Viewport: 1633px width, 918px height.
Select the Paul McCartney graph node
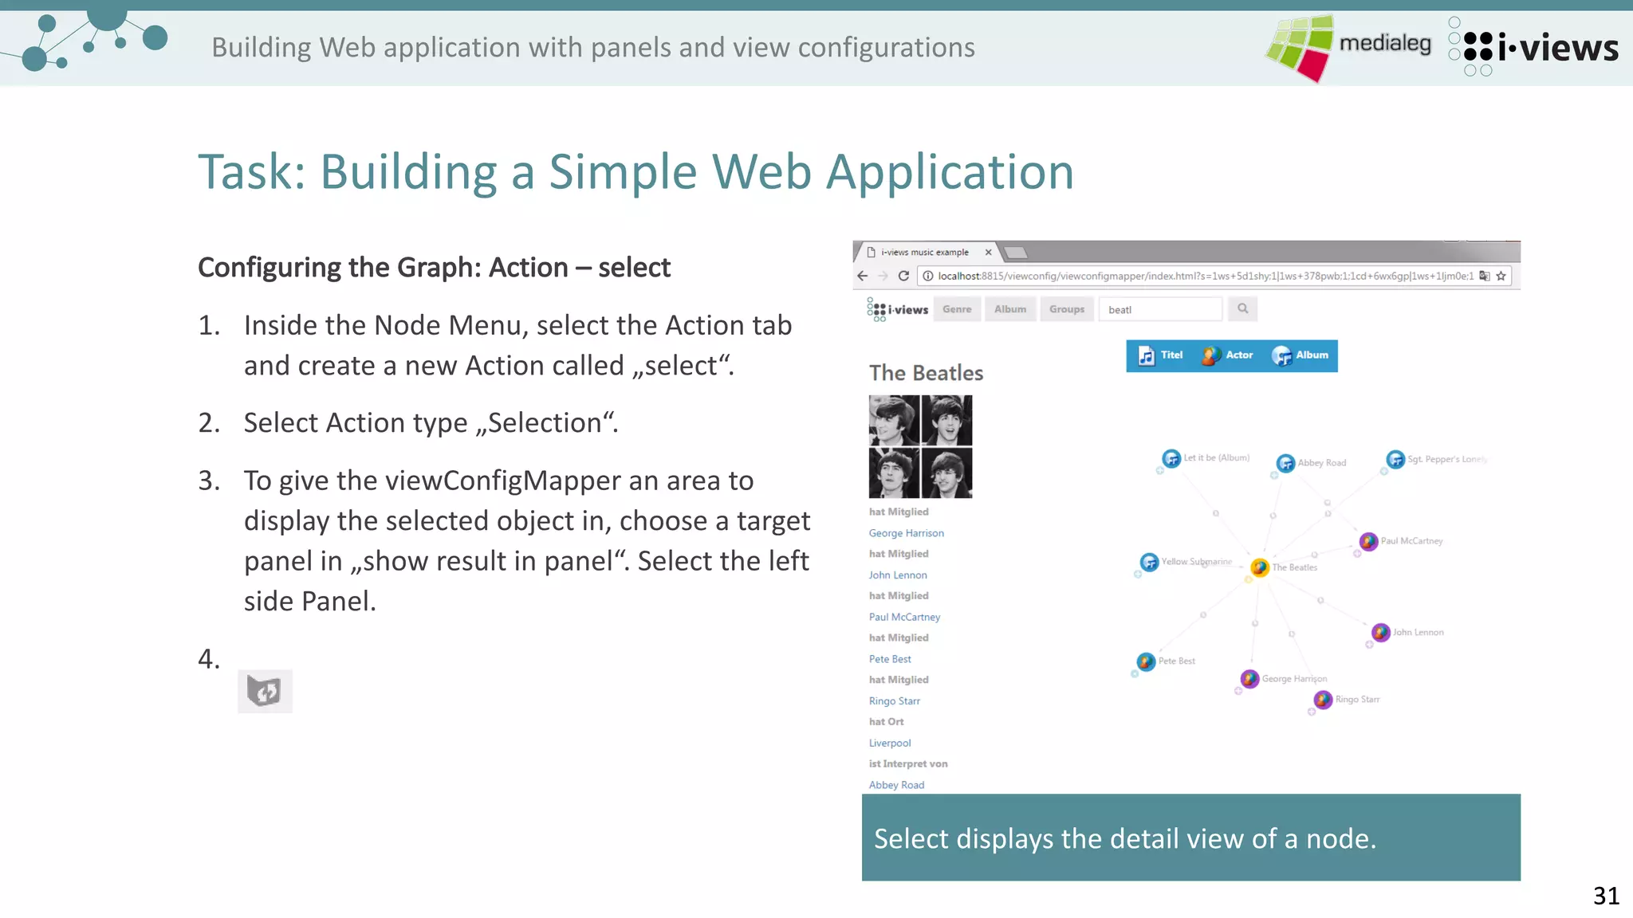pyautogui.click(x=1368, y=541)
